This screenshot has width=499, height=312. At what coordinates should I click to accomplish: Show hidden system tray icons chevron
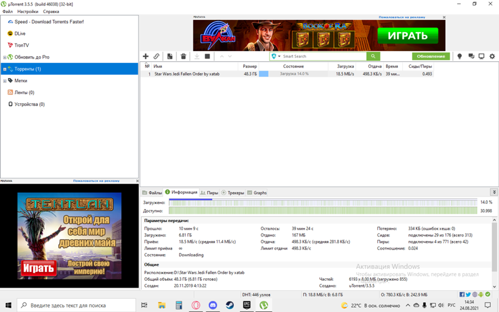pyautogui.click(x=408, y=305)
